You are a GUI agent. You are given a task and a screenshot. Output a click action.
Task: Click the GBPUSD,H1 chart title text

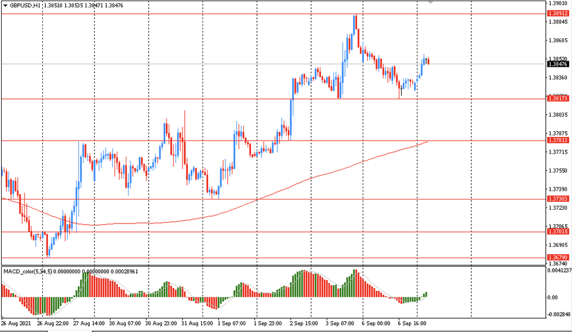point(25,6)
